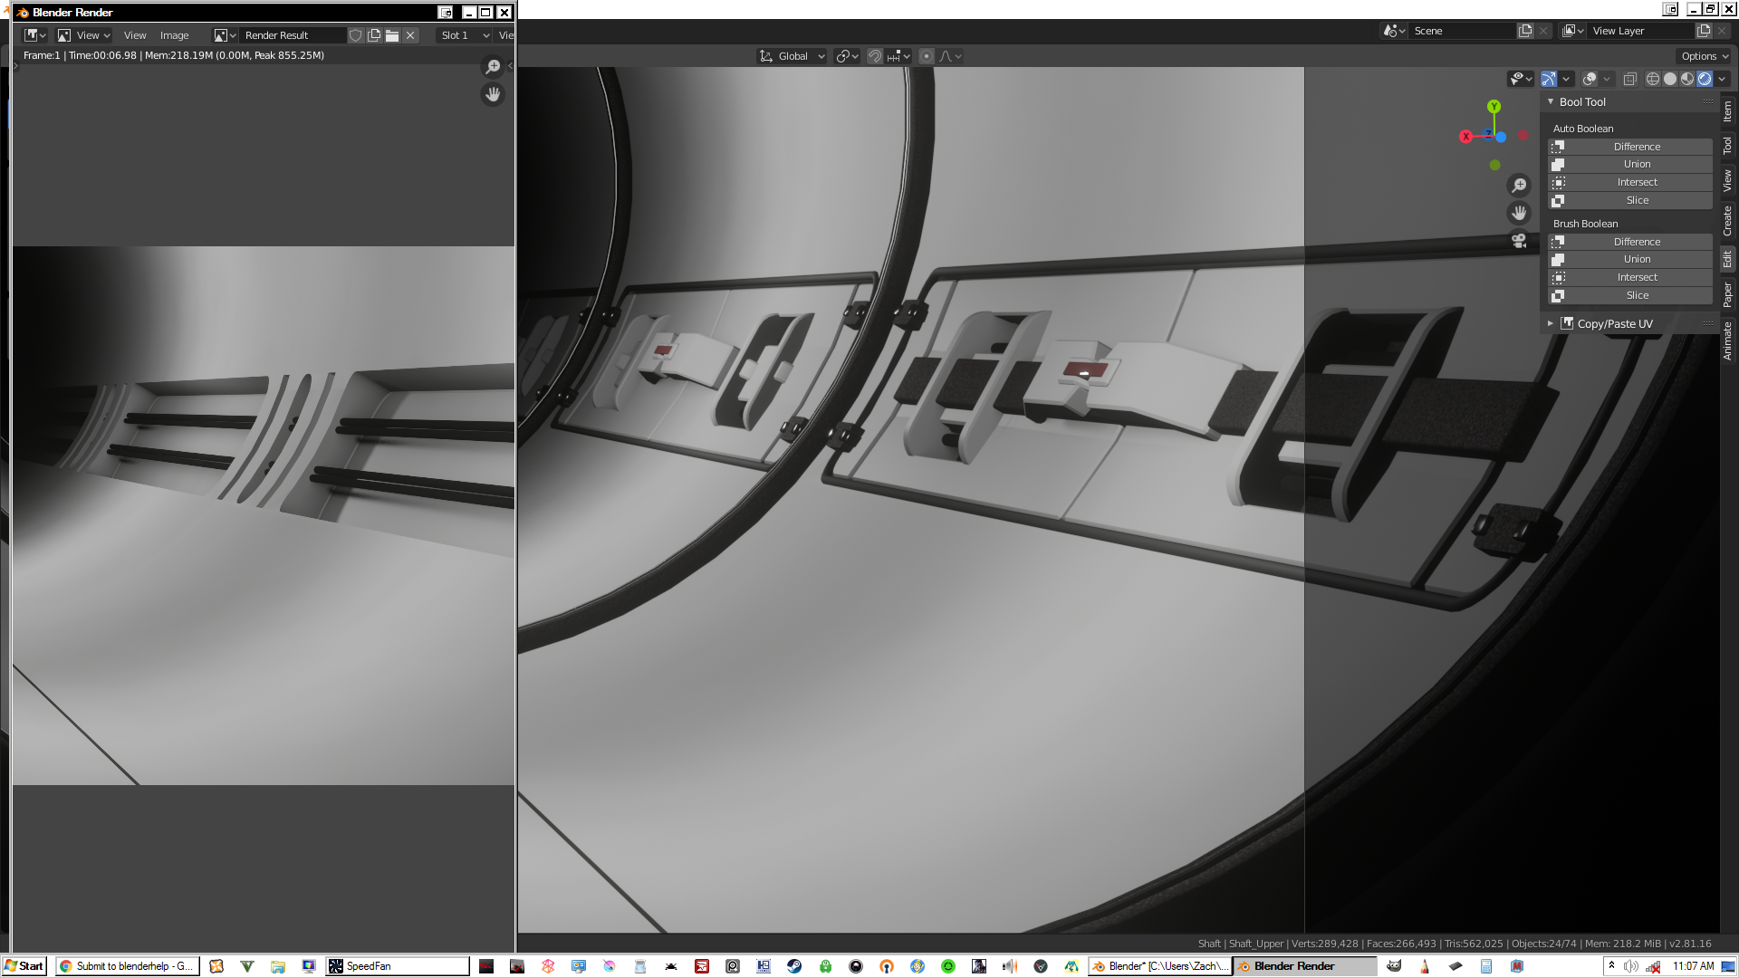Toggle viewport gizmos display
The image size is (1739, 978).
pyautogui.click(x=1549, y=80)
